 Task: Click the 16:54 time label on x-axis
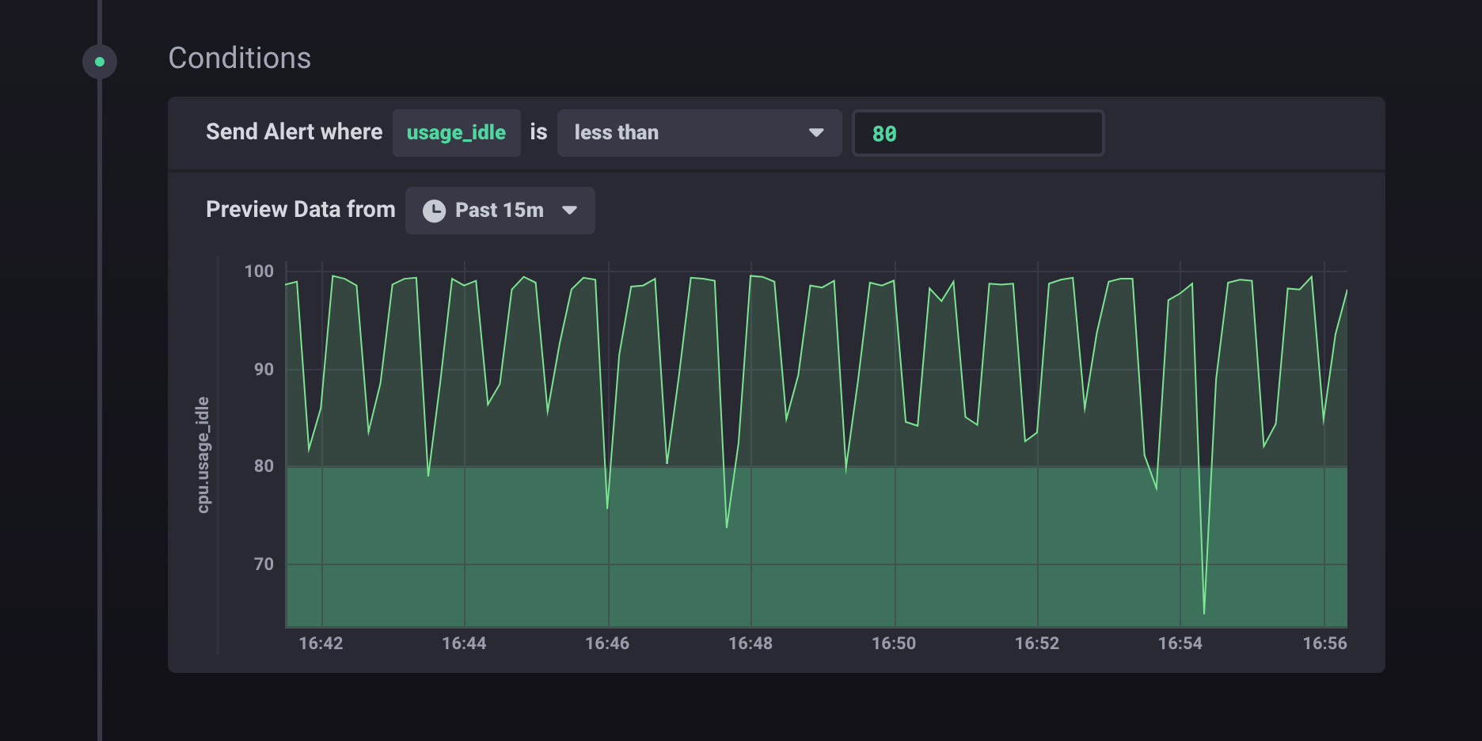[1180, 644]
